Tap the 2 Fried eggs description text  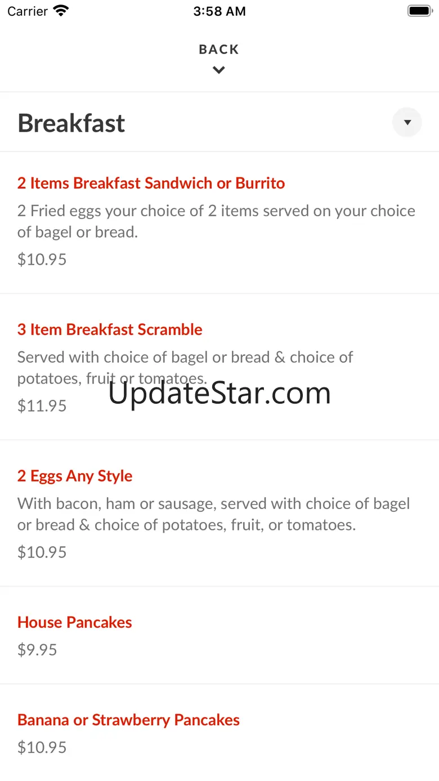[x=216, y=221]
